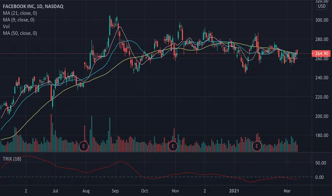This screenshot has height=196, width=332.
Task: Click the Nov label on time axis
Action: (x=175, y=191)
